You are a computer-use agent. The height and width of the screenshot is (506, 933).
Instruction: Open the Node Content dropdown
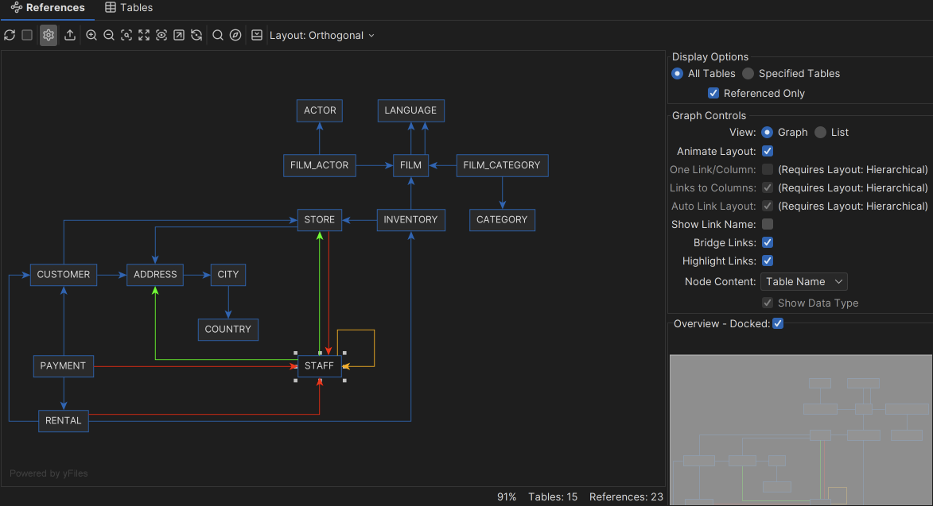803,281
